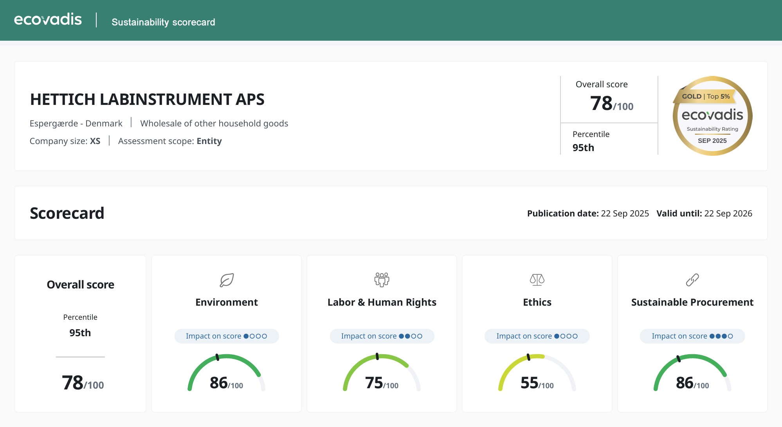This screenshot has width=782, height=427.
Task: Click the Hettich Labinstrument APS company name
Action: coord(147,99)
